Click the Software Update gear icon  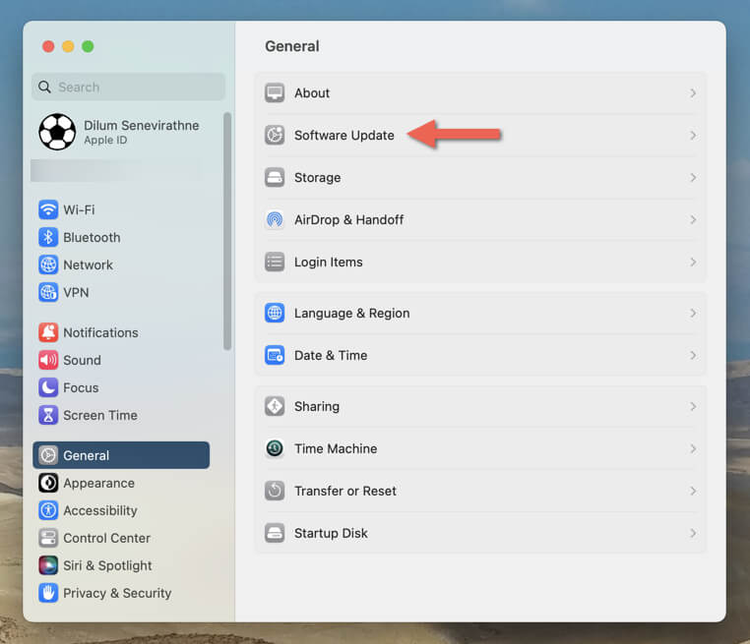pyautogui.click(x=275, y=136)
